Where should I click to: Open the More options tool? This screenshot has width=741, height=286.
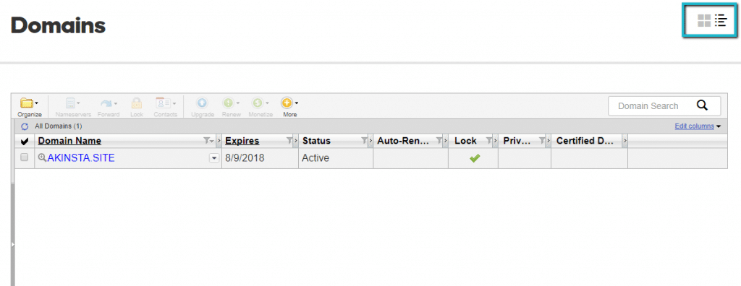[x=289, y=107]
